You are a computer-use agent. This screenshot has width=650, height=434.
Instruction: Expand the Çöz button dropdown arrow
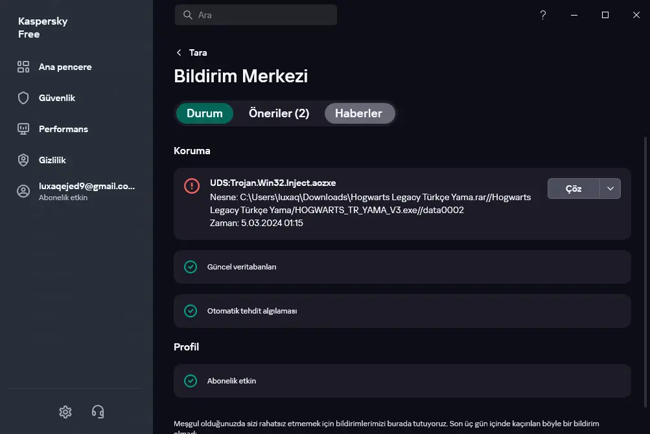pyautogui.click(x=610, y=188)
